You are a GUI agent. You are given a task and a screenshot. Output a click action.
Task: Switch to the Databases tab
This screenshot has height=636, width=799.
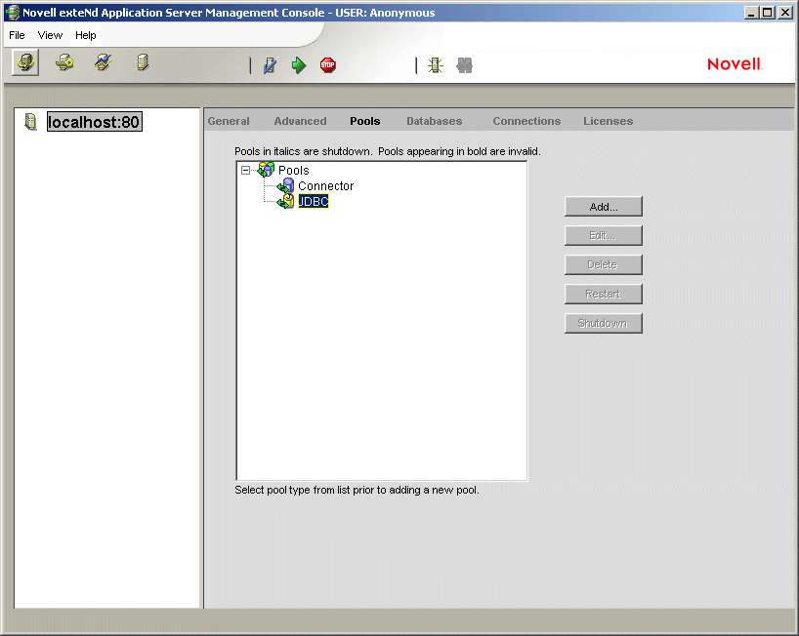point(434,121)
